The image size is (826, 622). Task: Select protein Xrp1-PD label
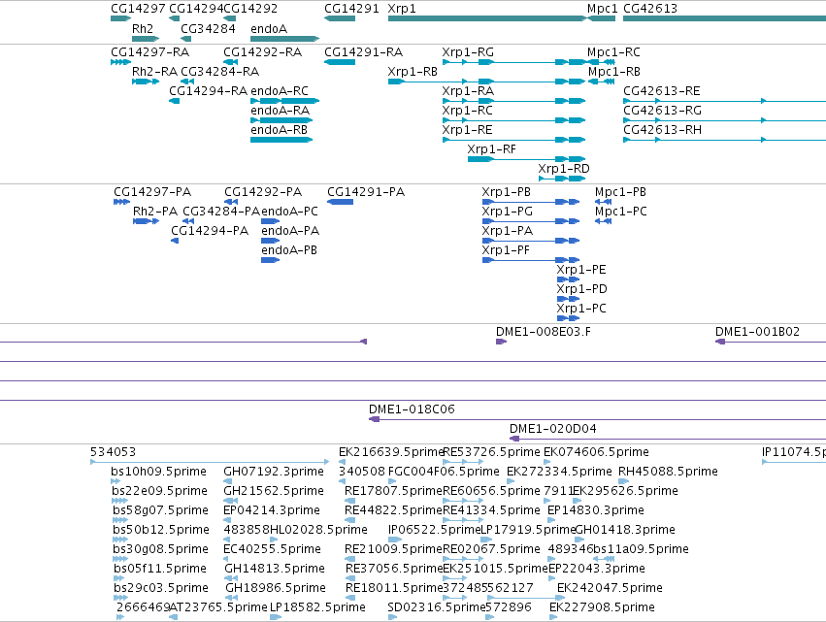point(582,290)
